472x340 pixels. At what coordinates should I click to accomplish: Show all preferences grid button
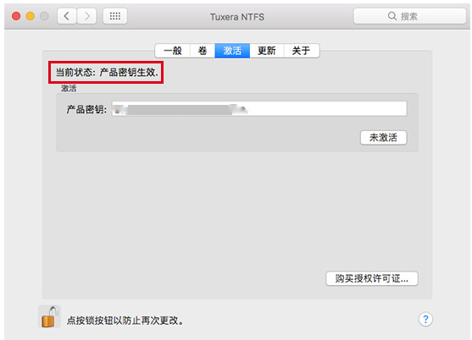115,16
